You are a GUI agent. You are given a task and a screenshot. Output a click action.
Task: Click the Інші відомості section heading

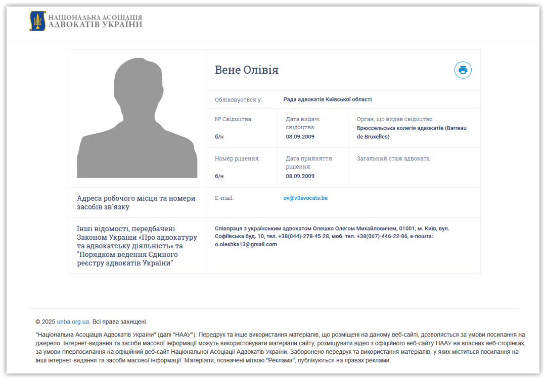pyautogui.click(x=137, y=246)
